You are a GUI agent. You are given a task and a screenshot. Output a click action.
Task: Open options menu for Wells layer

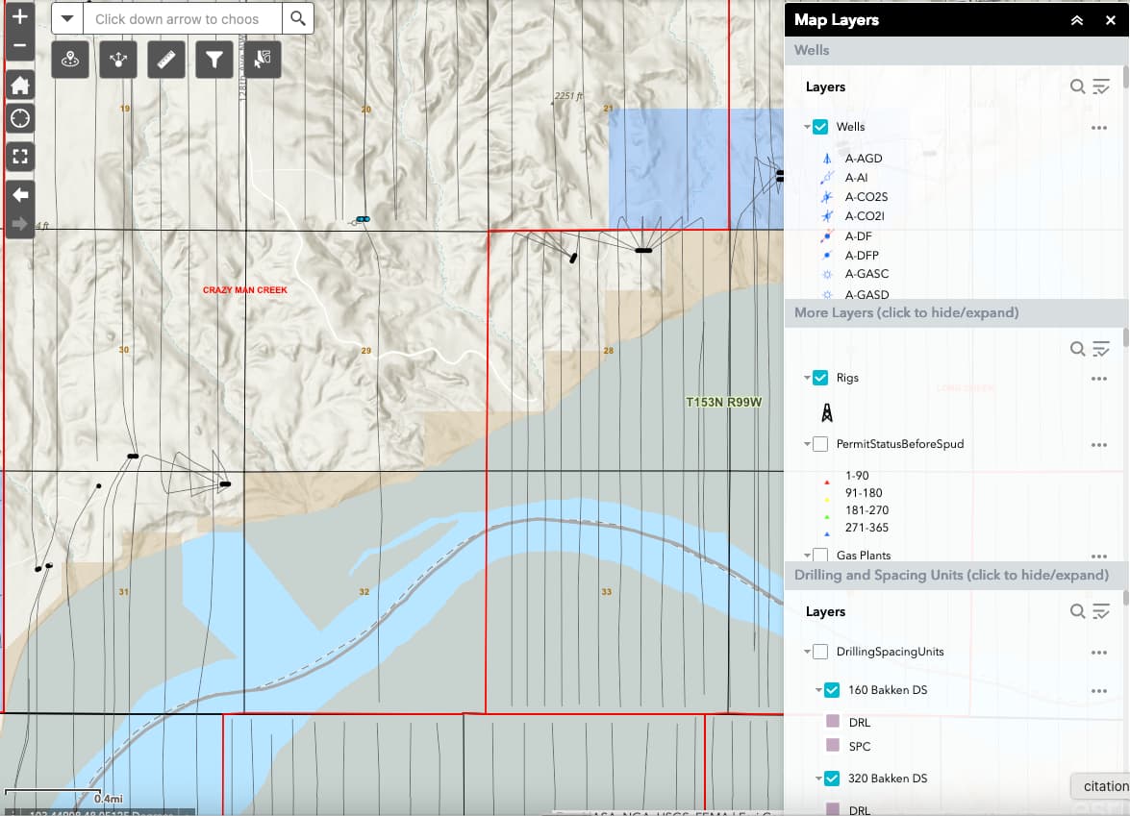(1099, 128)
